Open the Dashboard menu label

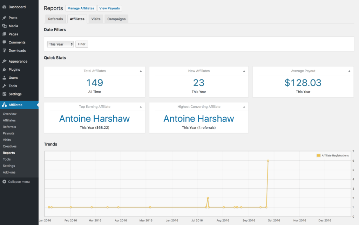[x=17, y=7]
